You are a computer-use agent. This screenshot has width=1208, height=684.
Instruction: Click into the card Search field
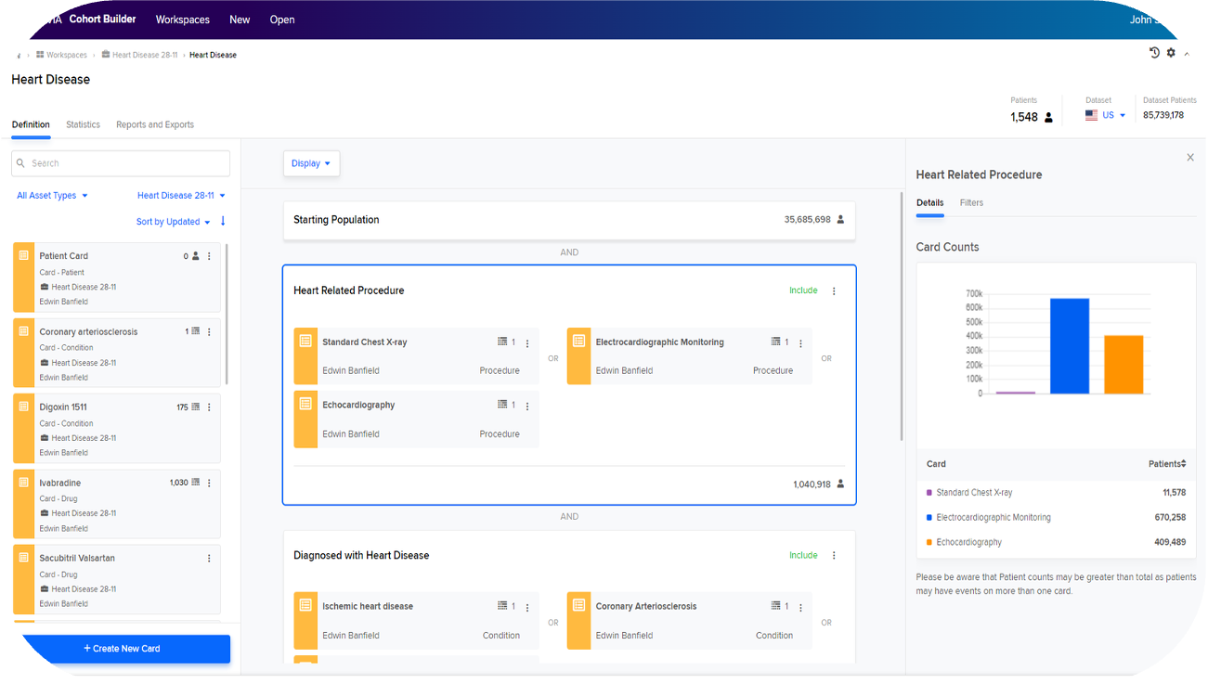click(x=121, y=163)
